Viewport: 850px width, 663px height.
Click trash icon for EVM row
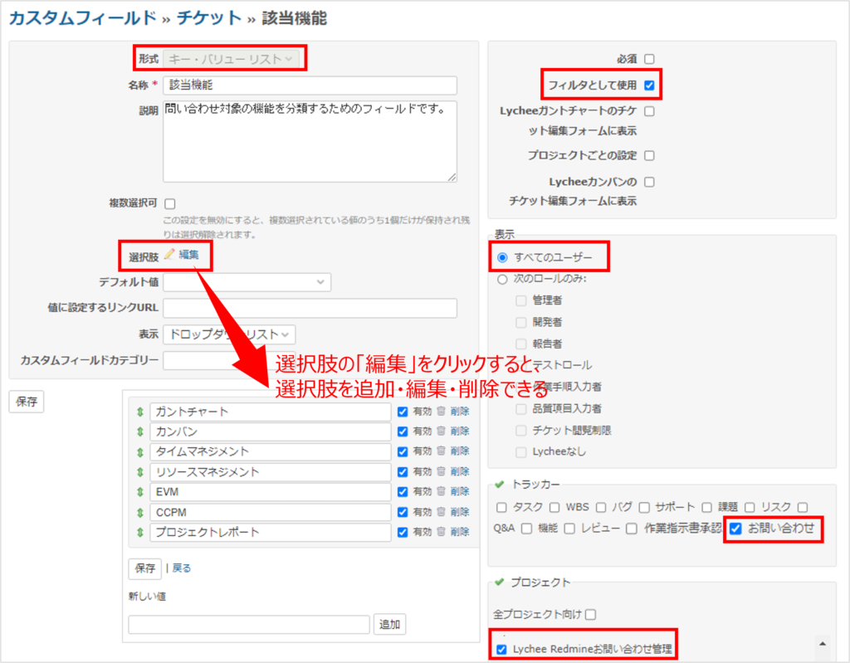point(441,491)
